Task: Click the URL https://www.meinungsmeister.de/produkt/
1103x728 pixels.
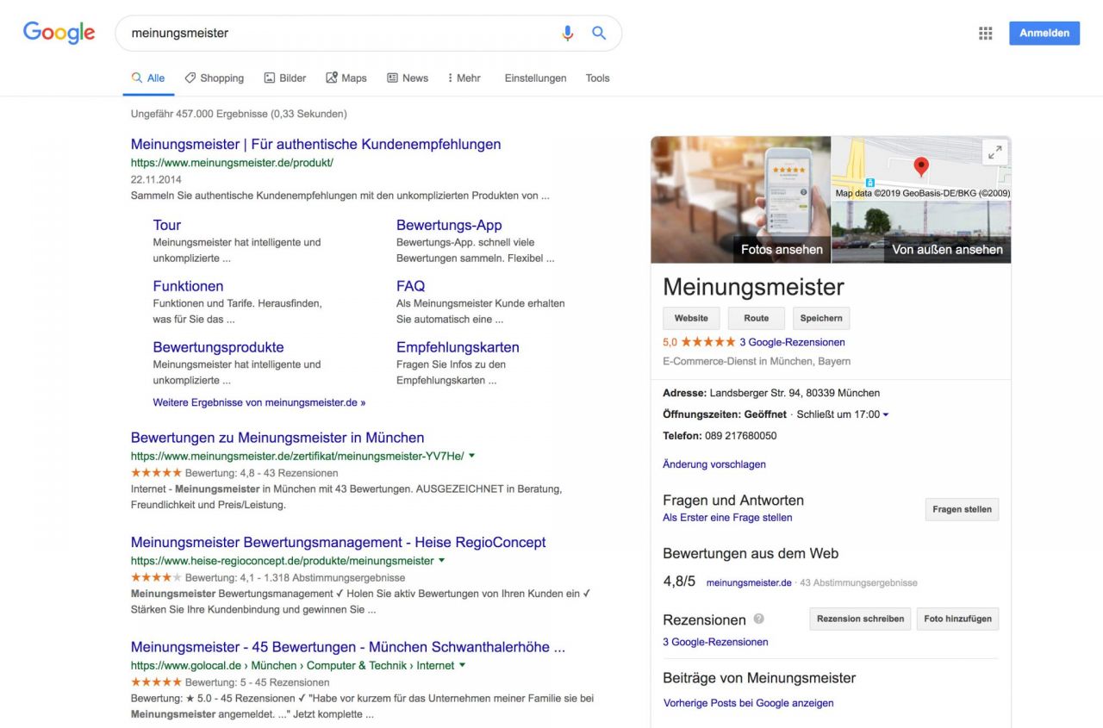Action: (232, 163)
